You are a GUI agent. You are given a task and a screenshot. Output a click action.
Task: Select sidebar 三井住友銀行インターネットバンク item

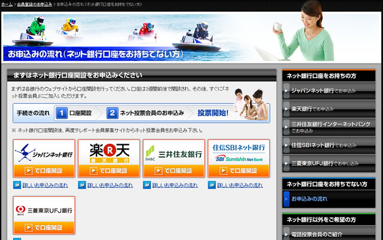329,127
